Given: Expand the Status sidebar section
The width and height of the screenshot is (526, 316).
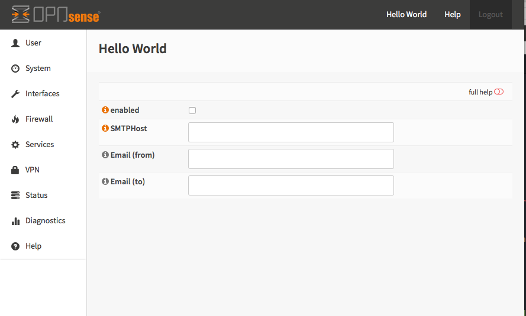Looking at the screenshot, I should click(x=36, y=196).
